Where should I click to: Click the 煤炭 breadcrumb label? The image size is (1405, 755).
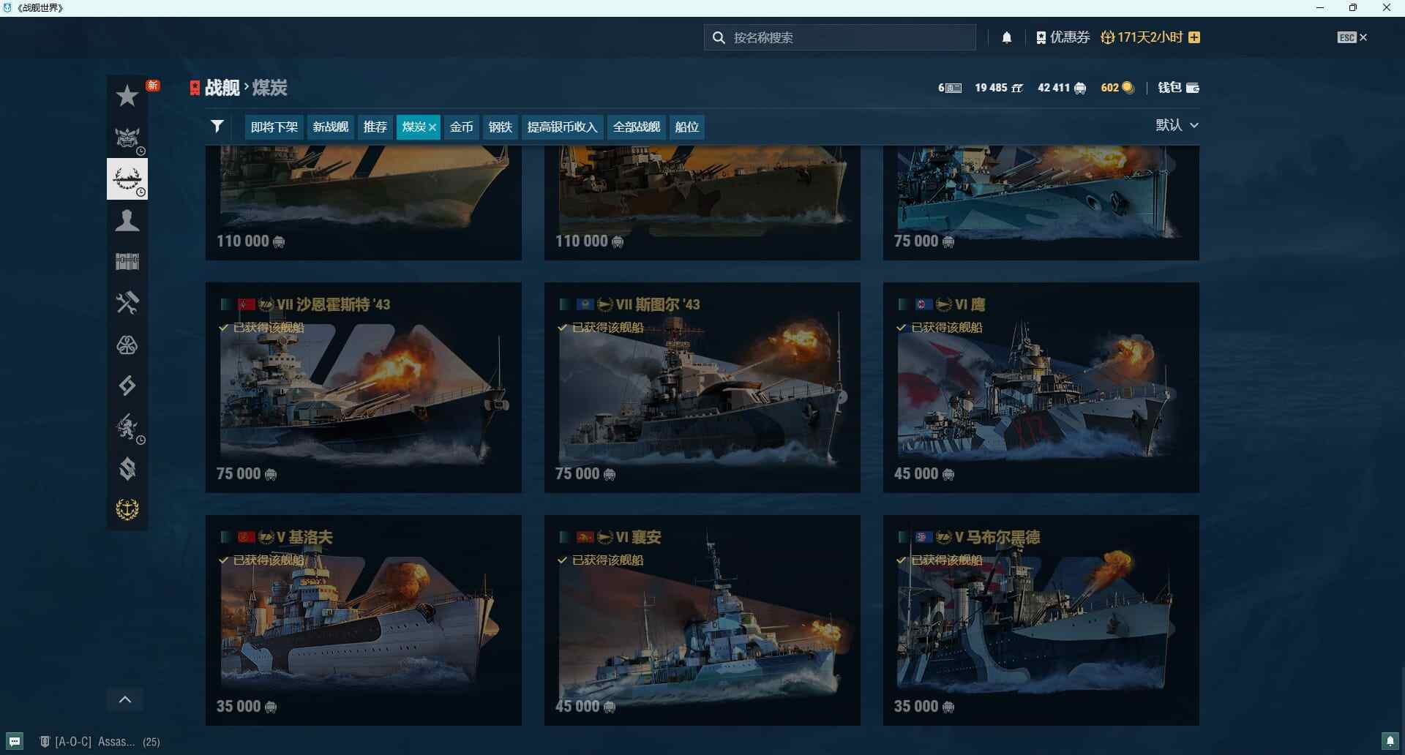tap(270, 88)
